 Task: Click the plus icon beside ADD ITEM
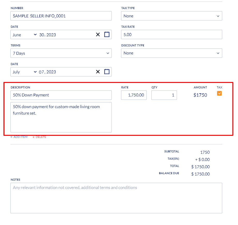click(x=11, y=137)
